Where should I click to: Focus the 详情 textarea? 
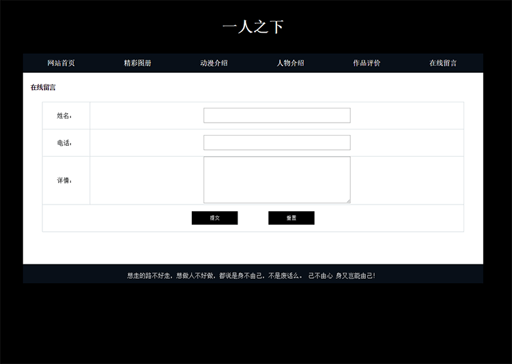point(277,180)
